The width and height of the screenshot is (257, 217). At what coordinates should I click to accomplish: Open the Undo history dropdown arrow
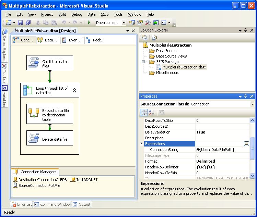pos(69,23)
